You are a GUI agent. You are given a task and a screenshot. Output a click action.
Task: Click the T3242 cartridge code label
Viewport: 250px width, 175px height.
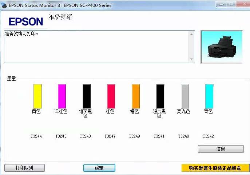point(209,136)
